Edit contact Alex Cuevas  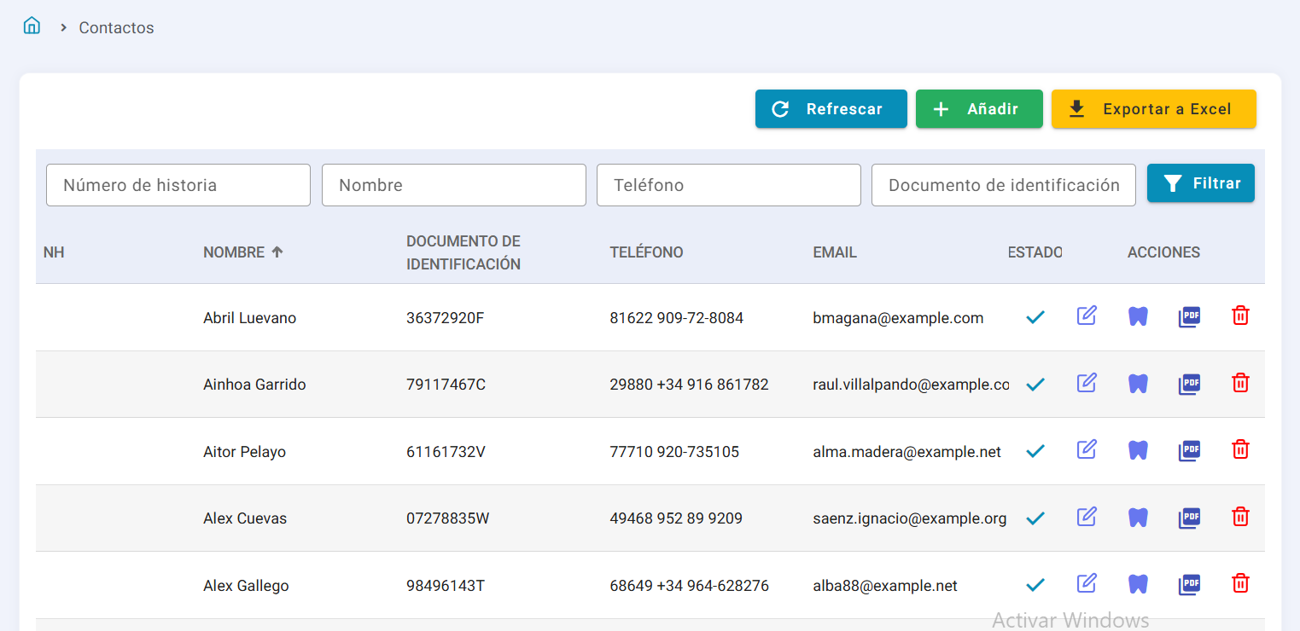(x=1087, y=517)
